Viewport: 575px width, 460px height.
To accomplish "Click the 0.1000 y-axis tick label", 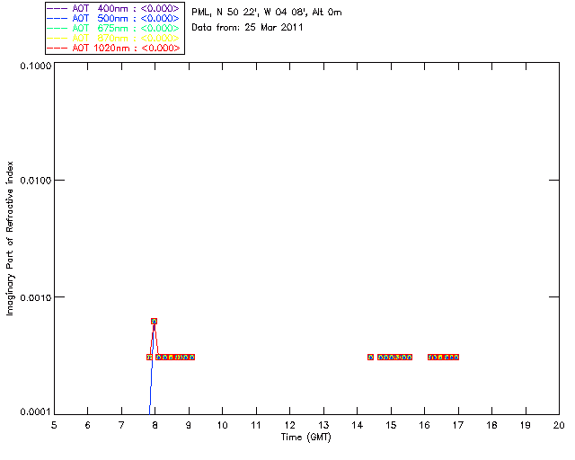I will pos(36,66).
